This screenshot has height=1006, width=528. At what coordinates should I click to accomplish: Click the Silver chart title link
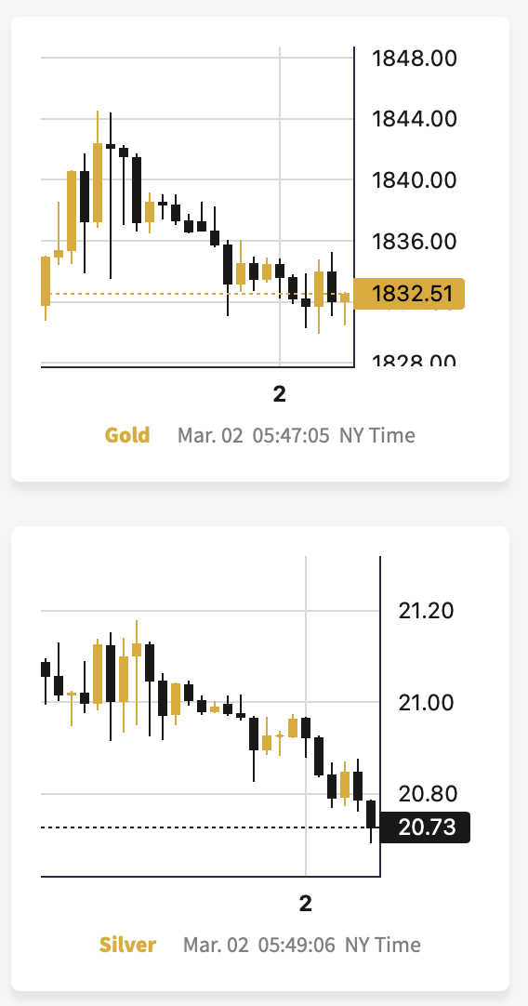click(x=127, y=945)
